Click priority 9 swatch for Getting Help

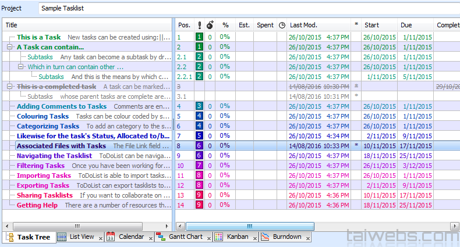click(199, 205)
